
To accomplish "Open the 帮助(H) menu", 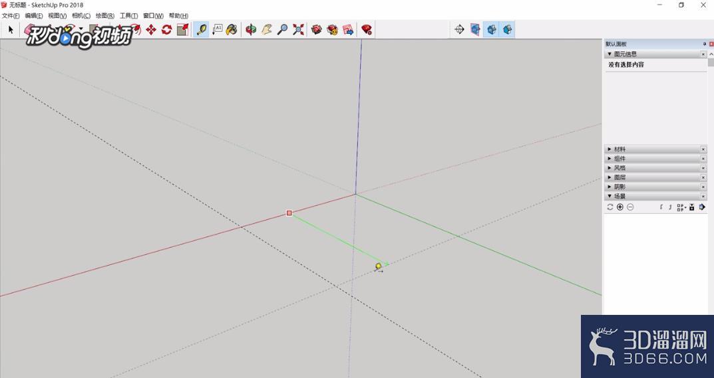I will coord(178,16).
